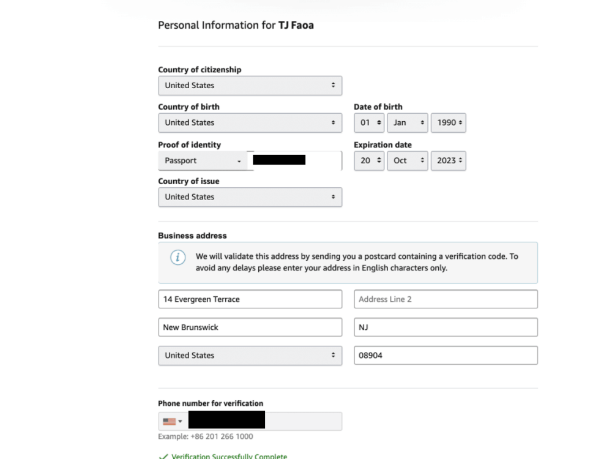Click the Verification Successfully Complete link
The height and width of the screenshot is (459, 612).
[x=229, y=456]
